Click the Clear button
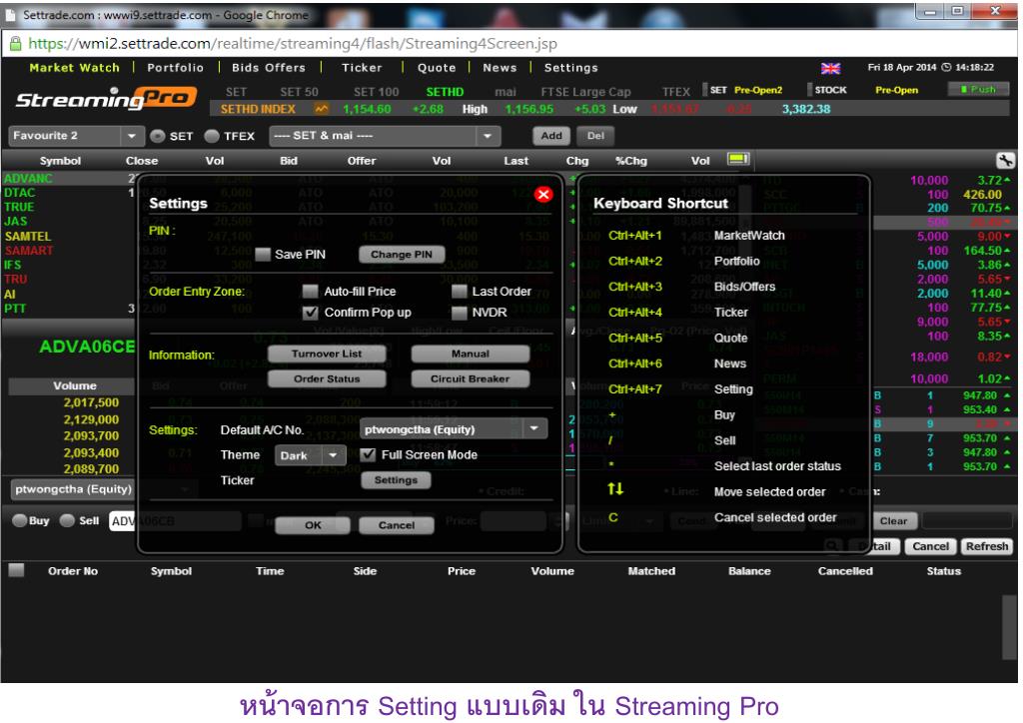The width and height of the screenshot is (1023, 723). click(893, 521)
